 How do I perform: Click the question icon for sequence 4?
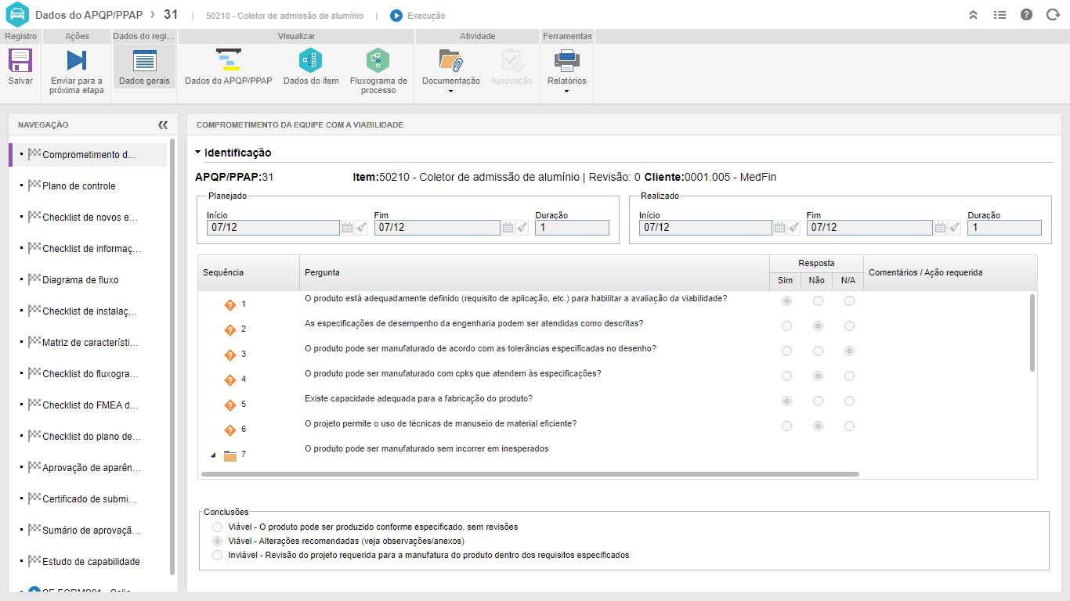[x=230, y=380]
